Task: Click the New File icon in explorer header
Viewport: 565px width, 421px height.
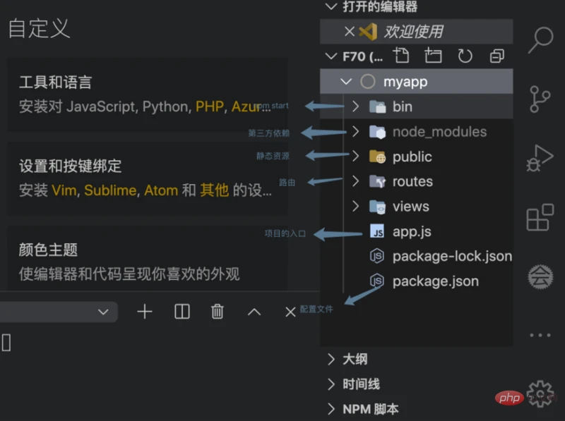Action: coord(401,56)
